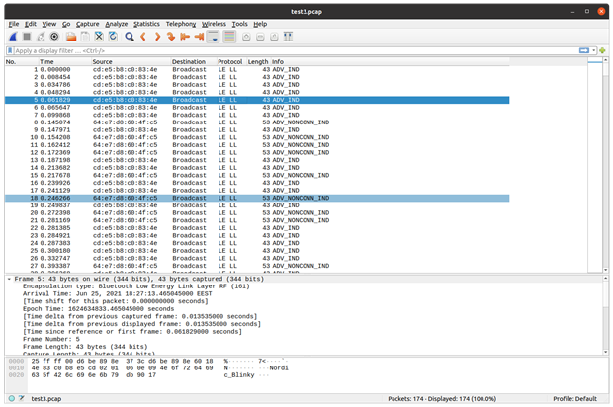
Task: Open the Statistics menu
Action: pyautogui.click(x=146, y=23)
